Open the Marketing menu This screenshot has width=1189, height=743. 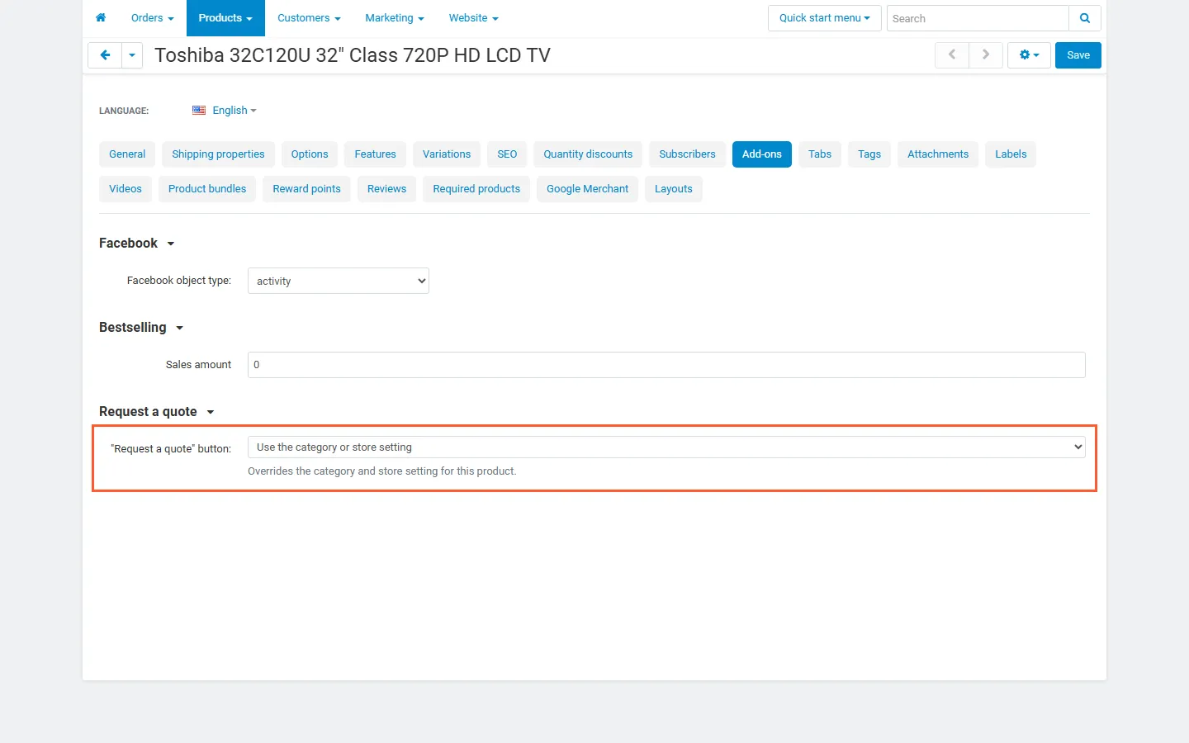pos(395,18)
